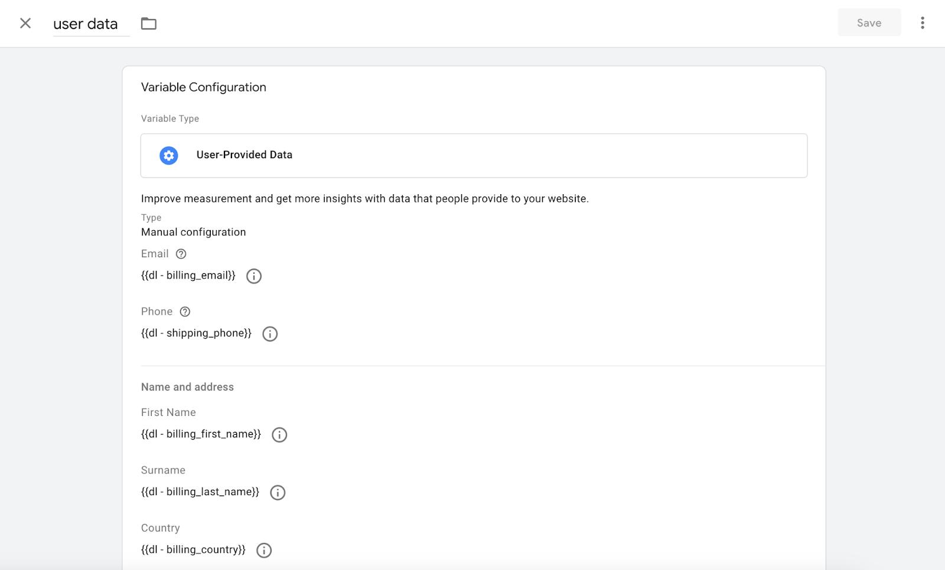Viewport: 945px width, 570px height.
Task: Open info icon beside billing_first_name variable
Action: (x=279, y=435)
